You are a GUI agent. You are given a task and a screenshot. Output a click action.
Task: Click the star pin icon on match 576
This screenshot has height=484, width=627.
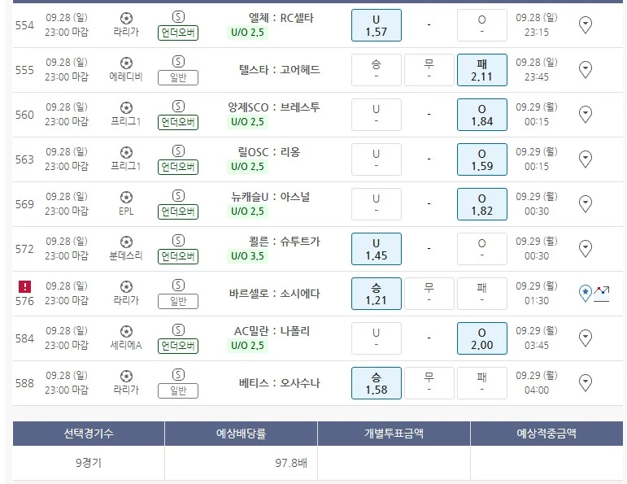(x=585, y=293)
